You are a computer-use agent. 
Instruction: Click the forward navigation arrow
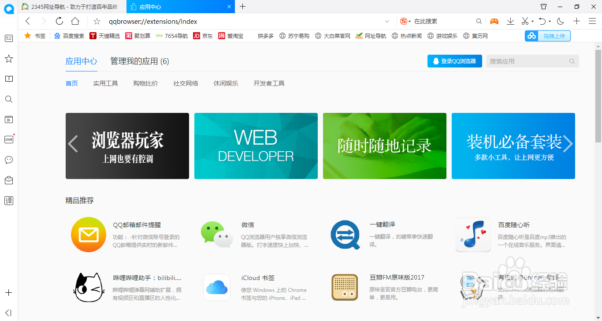coord(43,21)
